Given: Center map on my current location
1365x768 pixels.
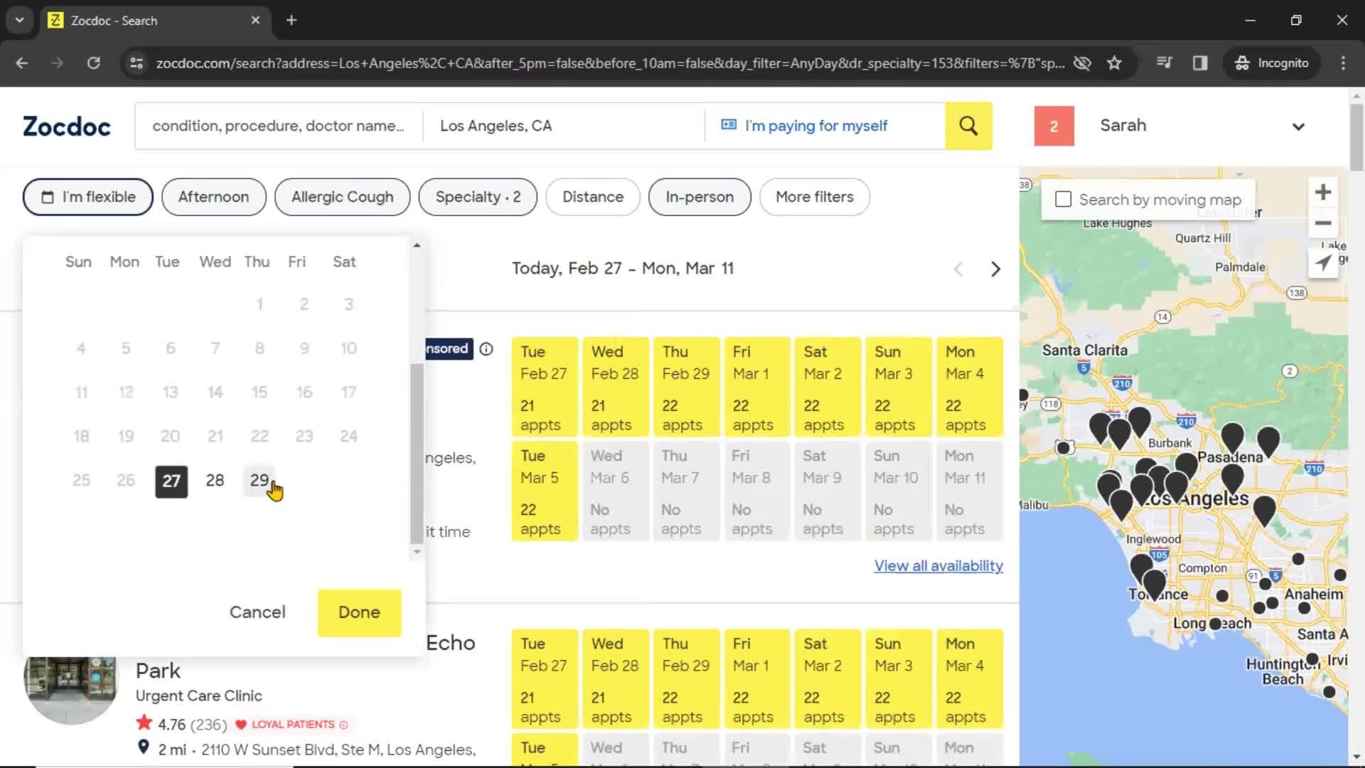Looking at the screenshot, I should tap(1323, 262).
